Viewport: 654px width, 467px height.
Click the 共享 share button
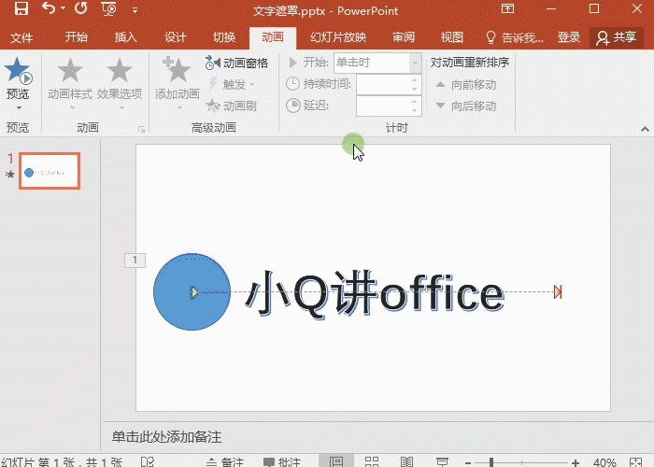click(x=617, y=37)
